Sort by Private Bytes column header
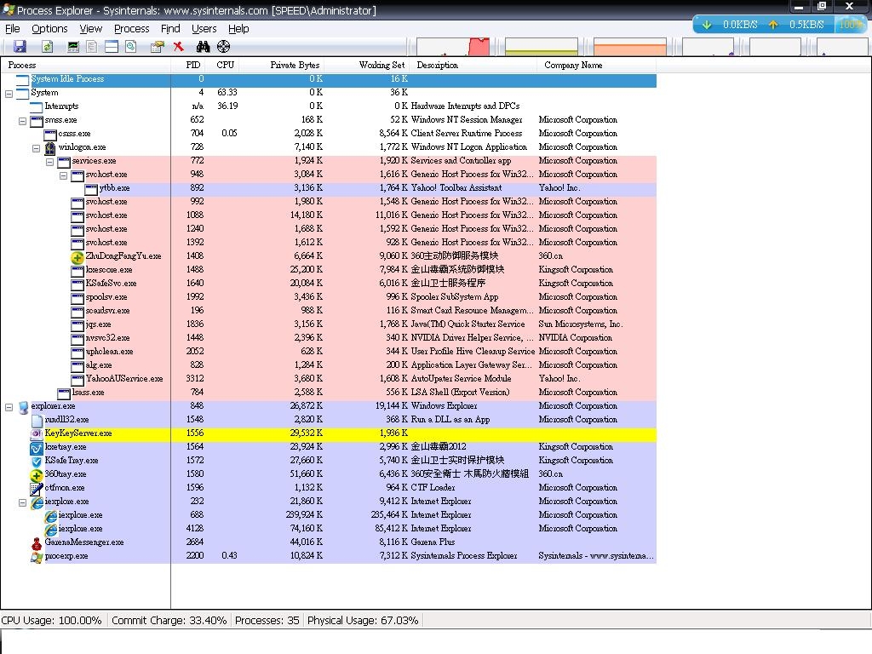872x654 pixels. [295, 65]
